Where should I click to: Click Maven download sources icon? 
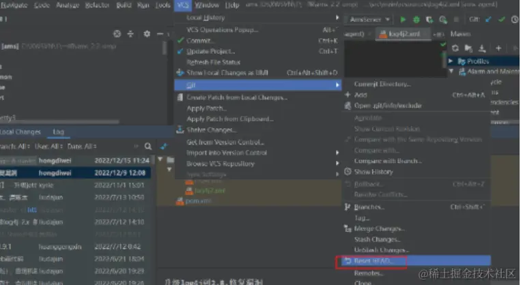coord(482,48)
